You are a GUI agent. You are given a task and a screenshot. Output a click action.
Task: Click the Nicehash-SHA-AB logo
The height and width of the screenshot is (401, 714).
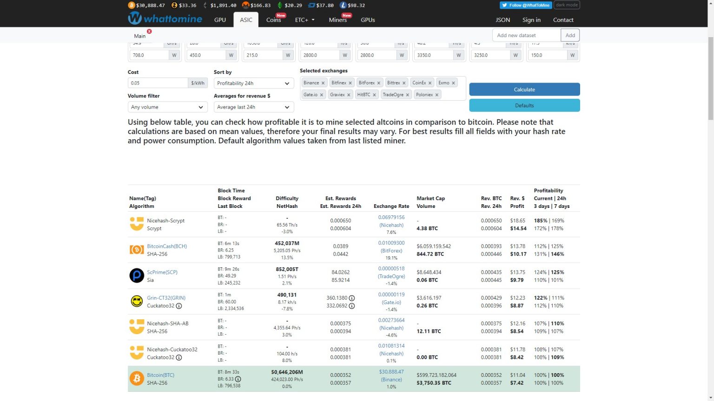137,327
